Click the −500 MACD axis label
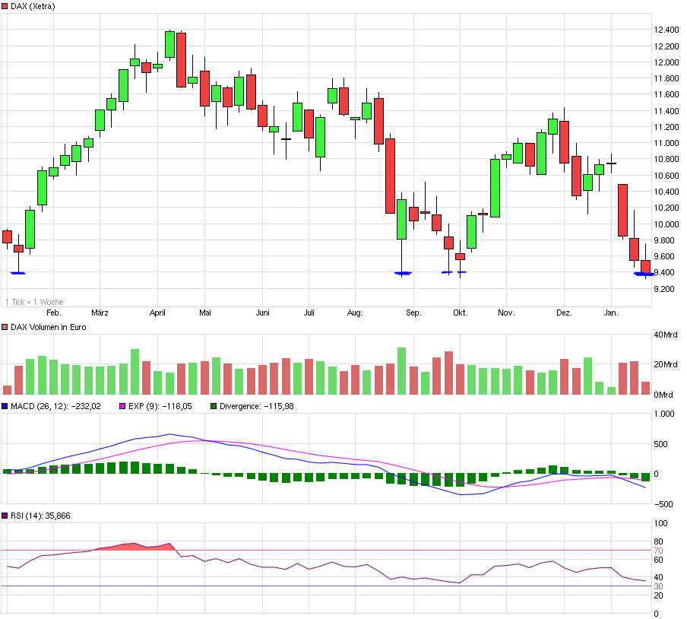 click(x=663, y=504)
